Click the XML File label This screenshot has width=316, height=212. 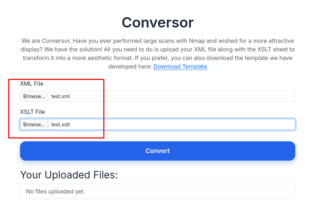pos(32,84)
